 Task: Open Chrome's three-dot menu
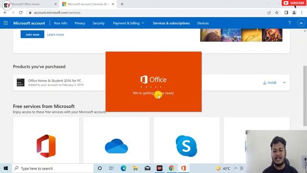(302, 12)
